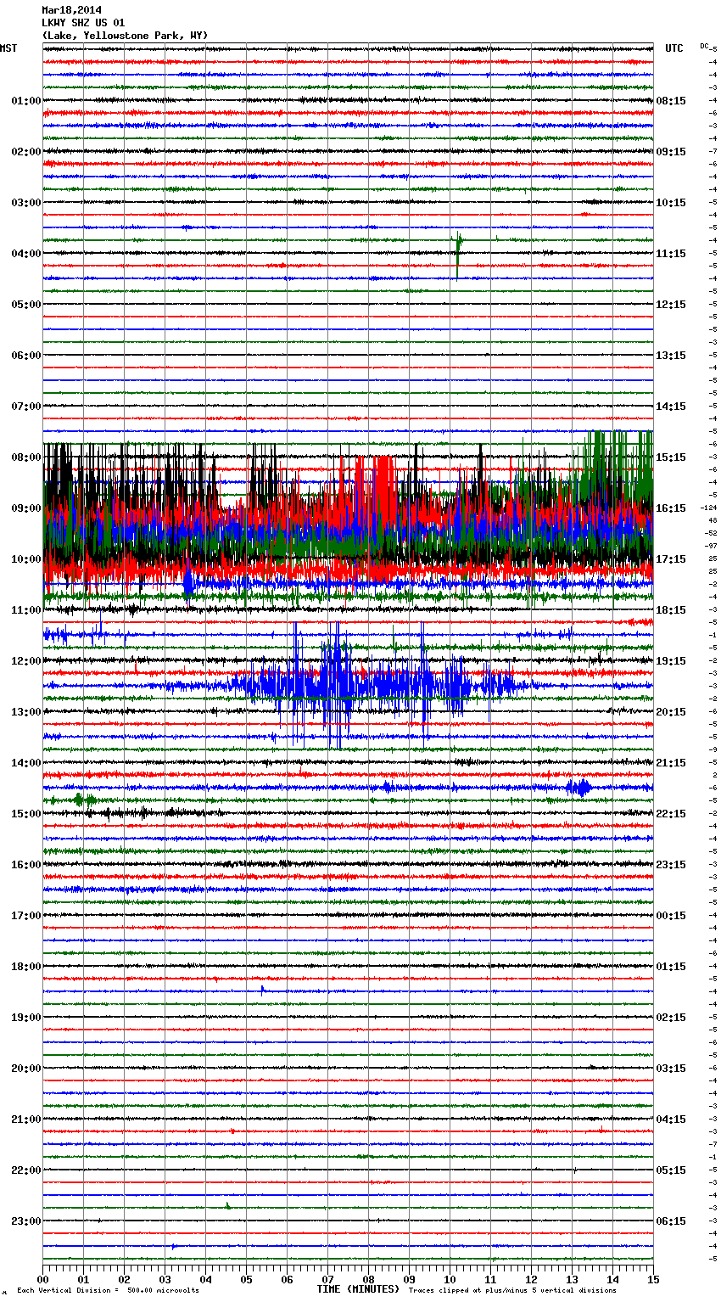This screenshot has height=1302, width=721.
Task: Select the 01:00 MST time label
Action: click(25, 101)
